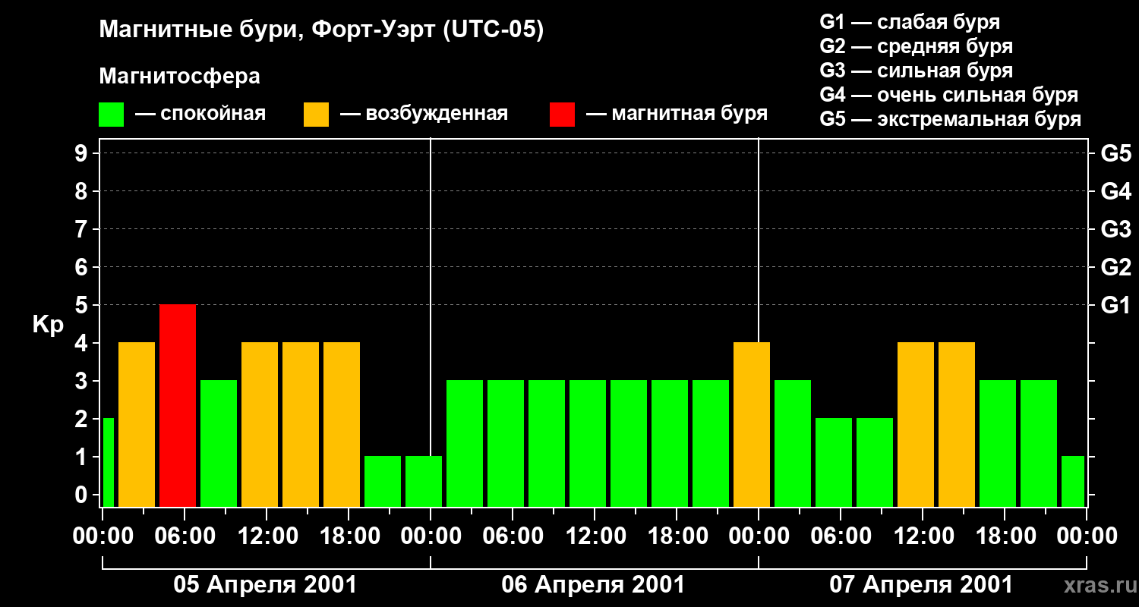Click the green bar above 18:00 on 06 April
1139x607 pixels.
[670, 443]
